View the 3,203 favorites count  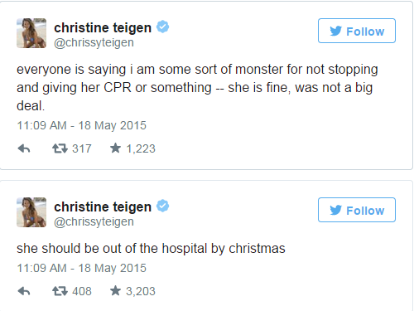point(141,291)
